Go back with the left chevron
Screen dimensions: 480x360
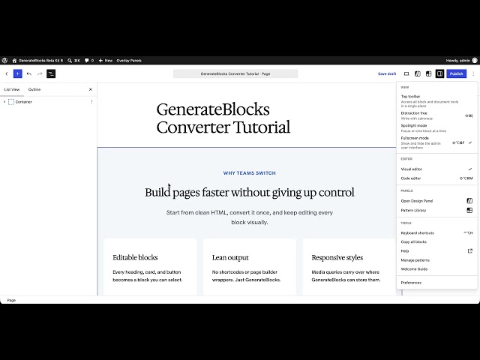pos(7,73)
